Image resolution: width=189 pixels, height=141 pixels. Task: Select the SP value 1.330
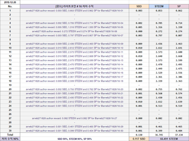tap(179, 27)
